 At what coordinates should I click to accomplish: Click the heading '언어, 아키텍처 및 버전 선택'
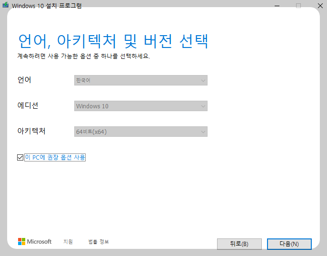pos(113,41)
